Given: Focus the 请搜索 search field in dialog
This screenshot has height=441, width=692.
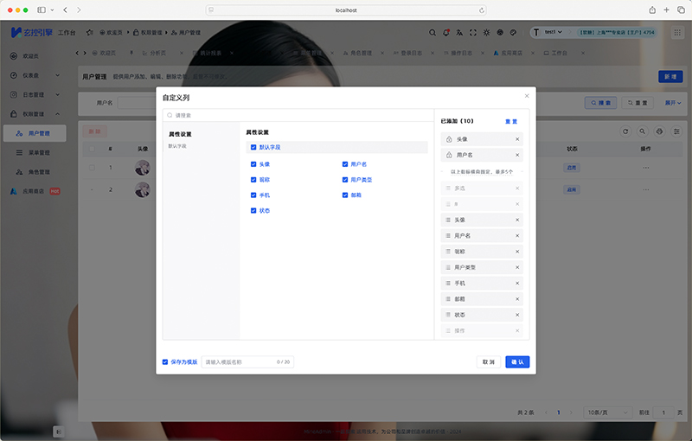Looking at the screenshot, I should pyautogui.click(x=298, y=116).
